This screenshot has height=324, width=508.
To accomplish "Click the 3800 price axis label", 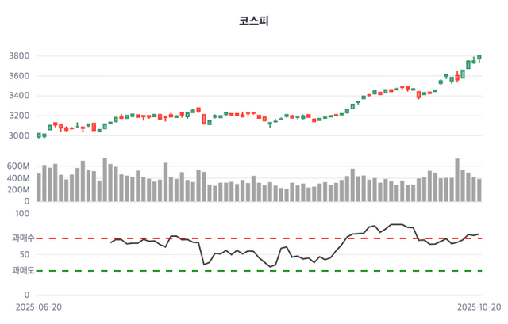I will coord(19,56).
